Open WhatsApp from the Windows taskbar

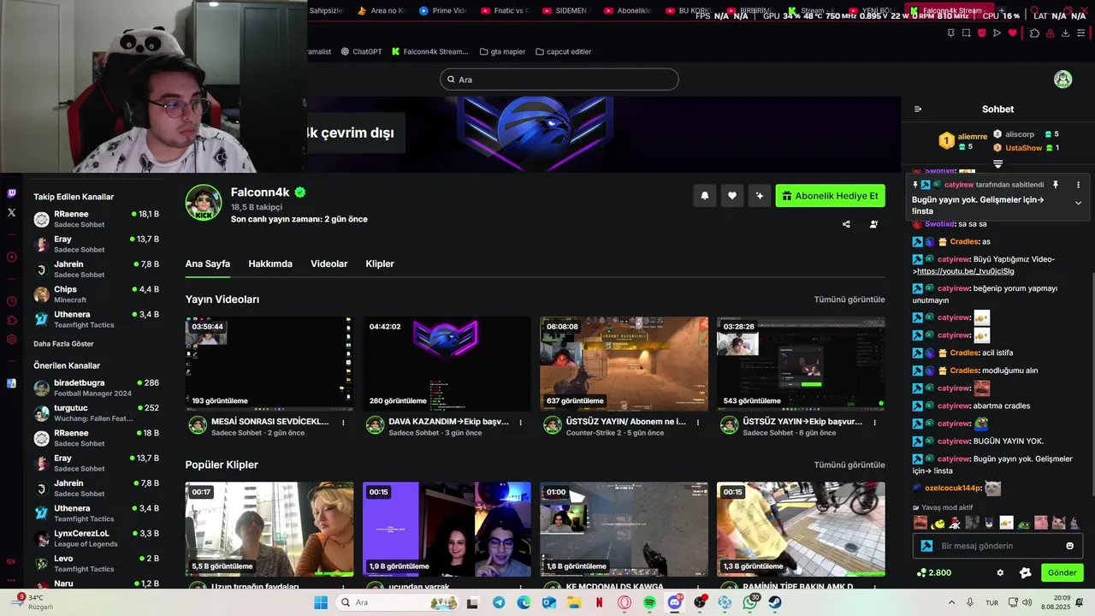pyautogui.click(x=750, y=602)
